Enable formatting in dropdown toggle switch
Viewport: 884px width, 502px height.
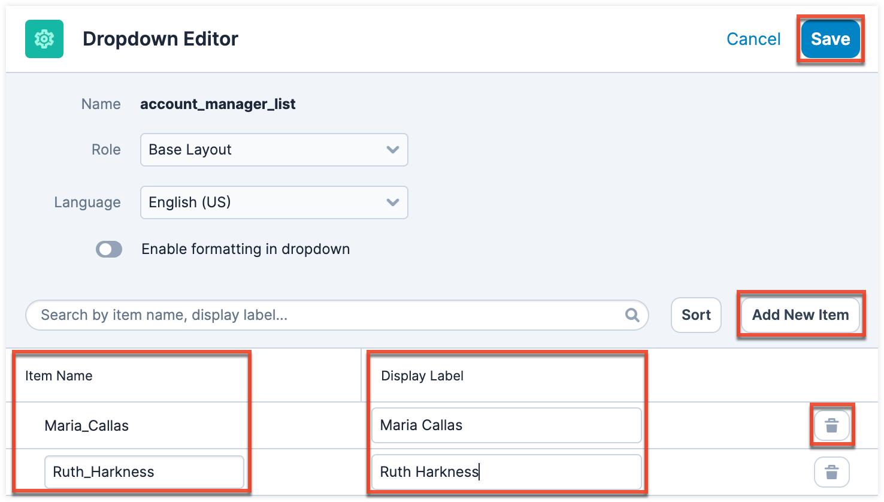click(109, 249)
